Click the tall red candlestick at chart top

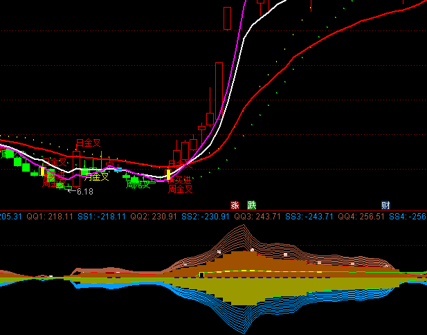[x=227, y=19]
